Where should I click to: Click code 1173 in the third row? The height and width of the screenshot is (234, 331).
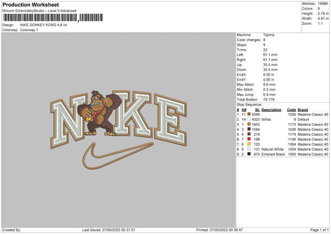pos(292,124)
